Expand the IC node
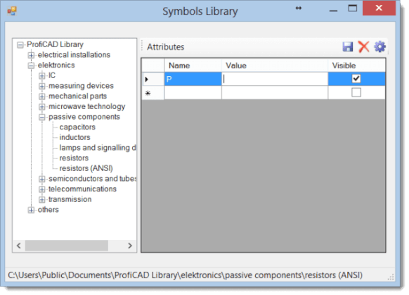This screenshot has height=295, width=409. tap(41, 76)
